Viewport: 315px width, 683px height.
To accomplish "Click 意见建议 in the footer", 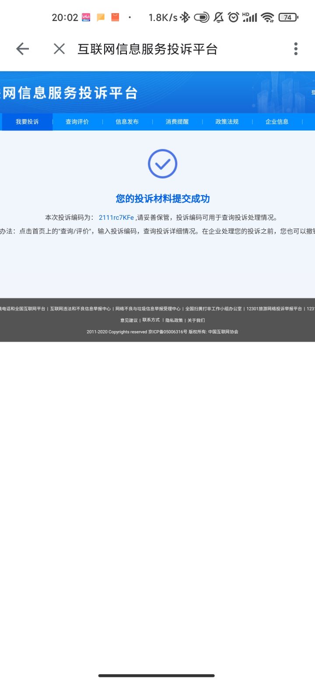I will click(x=129, y=320).
